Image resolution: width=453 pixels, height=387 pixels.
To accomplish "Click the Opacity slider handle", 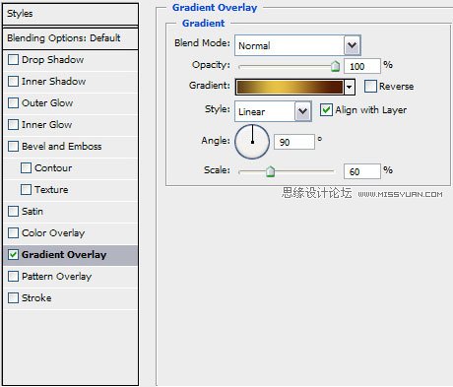I will [335, 66].
